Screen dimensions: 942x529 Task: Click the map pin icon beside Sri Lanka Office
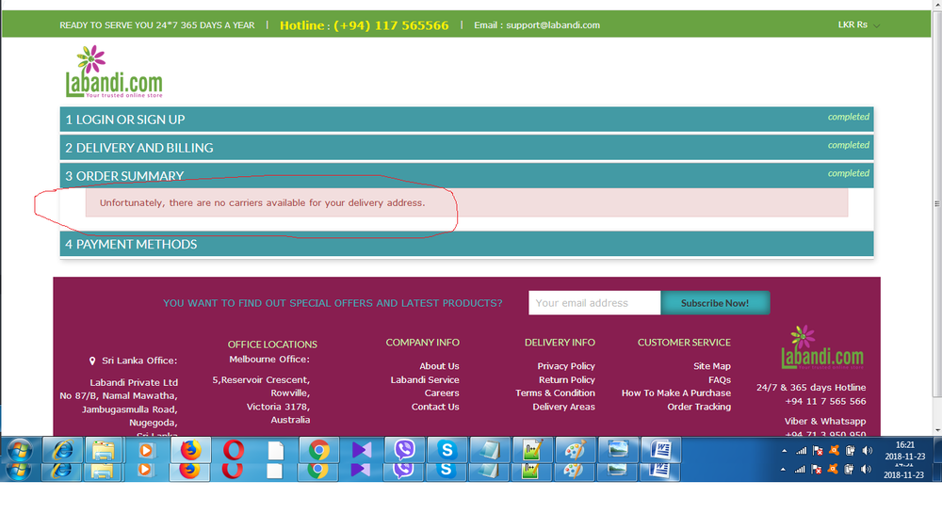coord(92,361)
